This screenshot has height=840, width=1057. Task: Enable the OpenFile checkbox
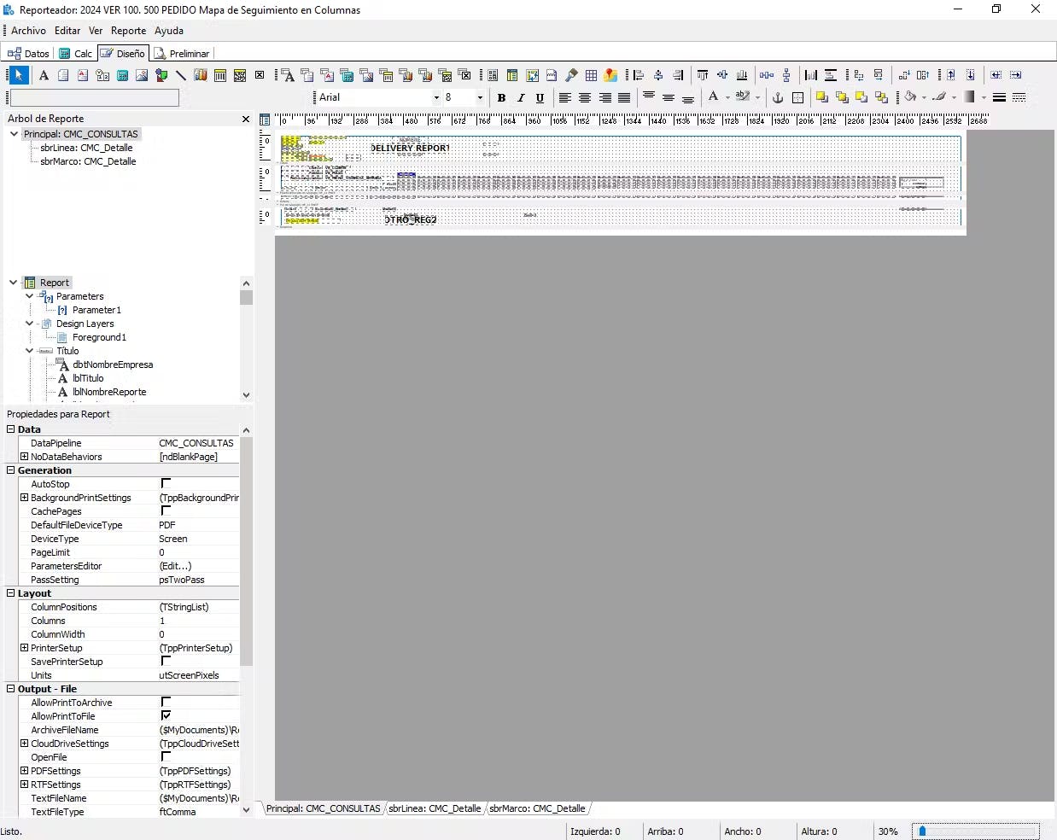[x=166, y=757]
